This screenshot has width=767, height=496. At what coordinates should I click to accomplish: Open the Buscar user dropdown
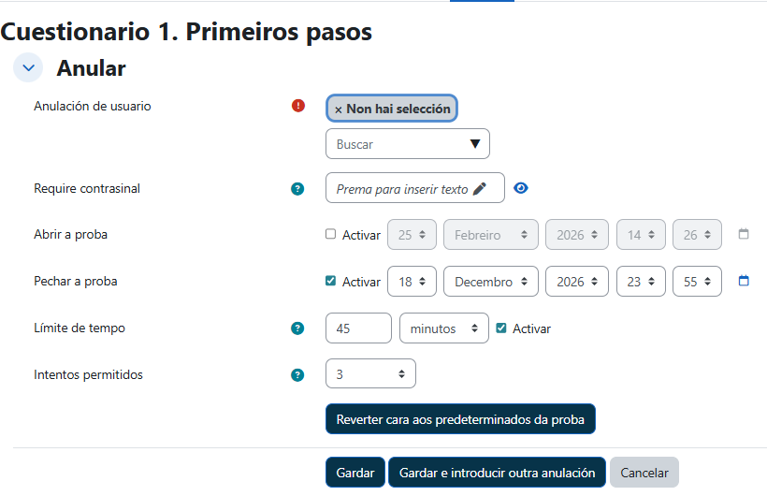408,144
